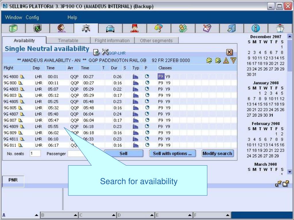
Task: Open the blue Information icon
Action: point(256,28)
